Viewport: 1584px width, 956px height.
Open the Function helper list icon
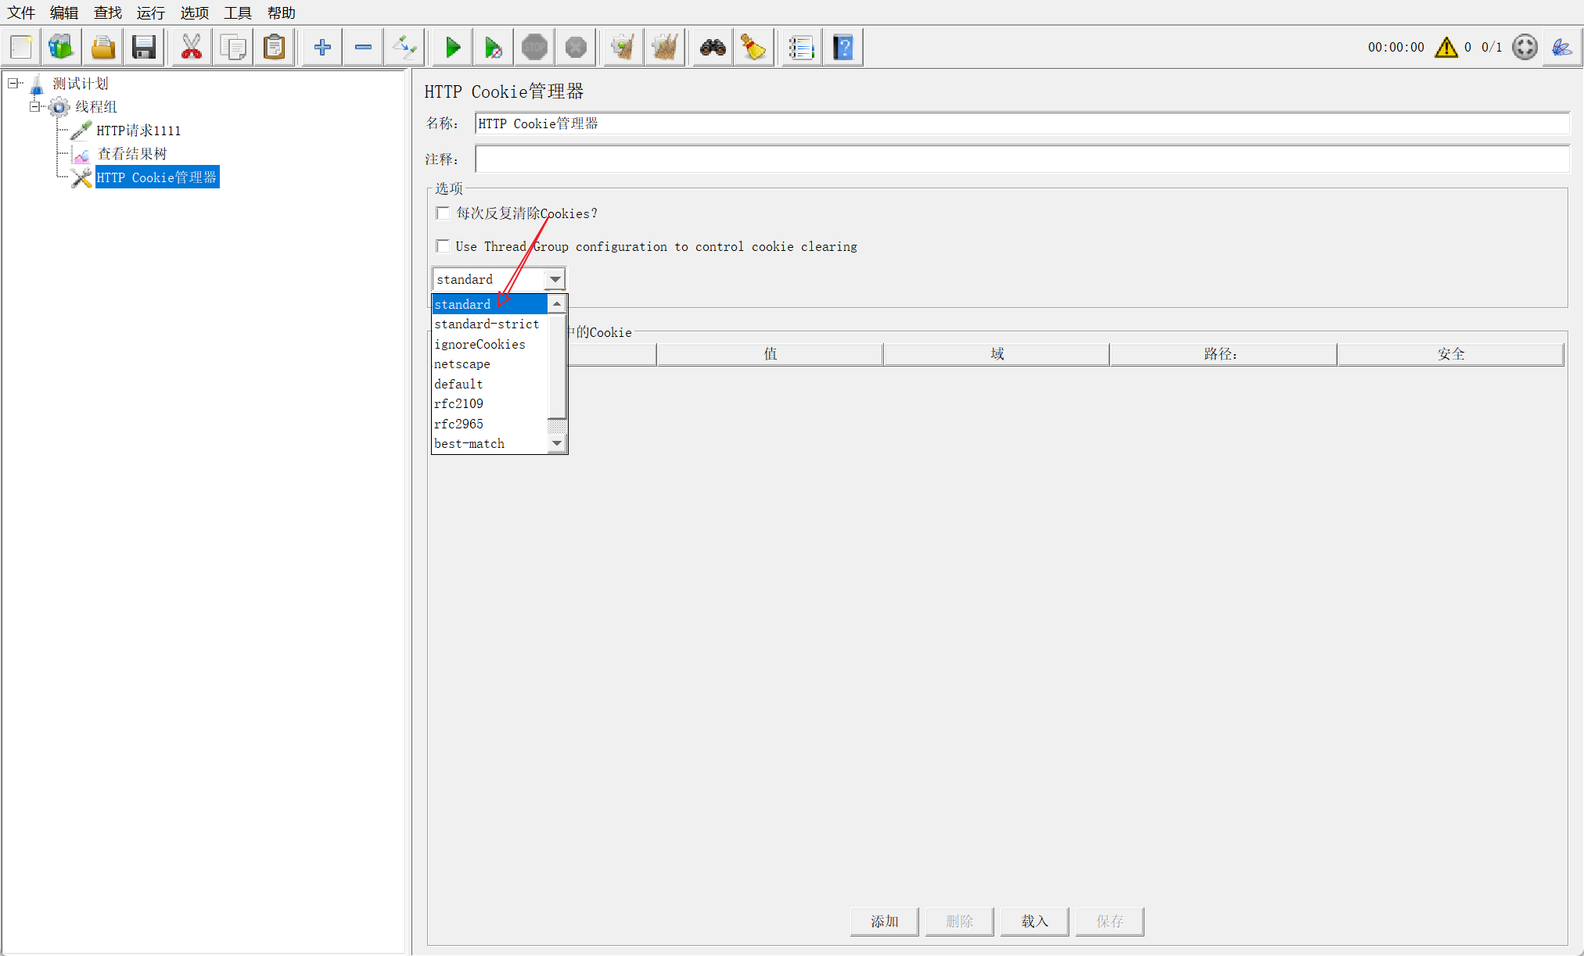801,48
